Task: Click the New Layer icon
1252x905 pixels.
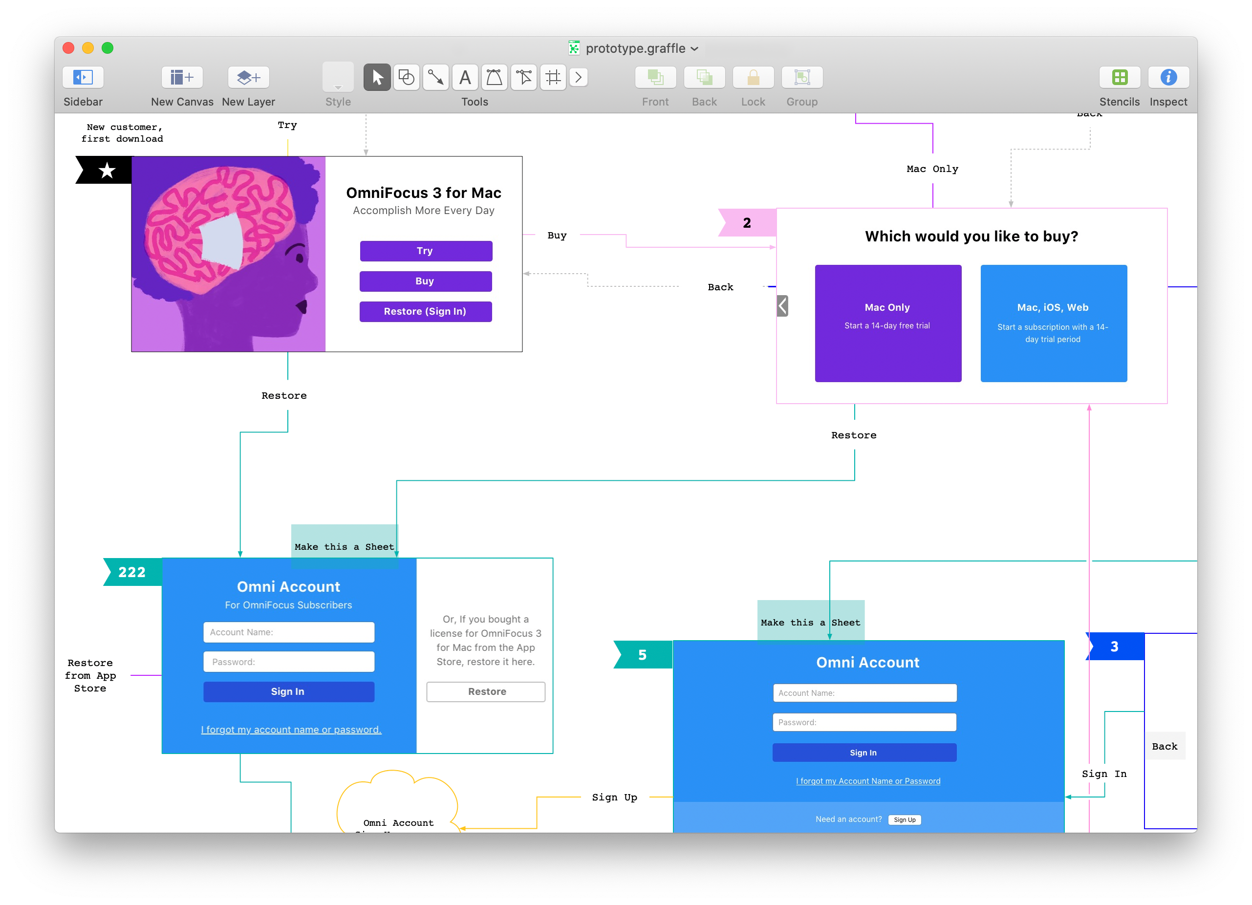Action: click(248, 77)
